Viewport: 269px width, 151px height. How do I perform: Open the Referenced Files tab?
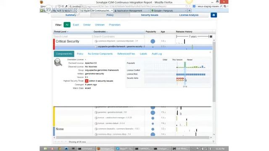126,54
